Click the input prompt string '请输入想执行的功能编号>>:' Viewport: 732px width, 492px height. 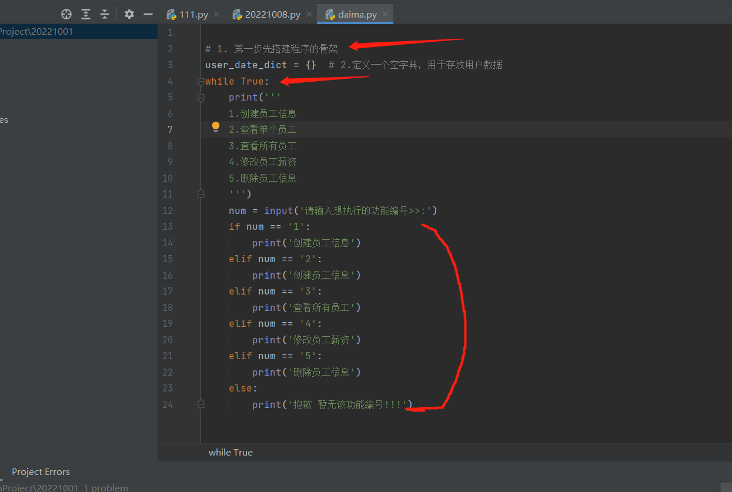[x=366, y=210]
